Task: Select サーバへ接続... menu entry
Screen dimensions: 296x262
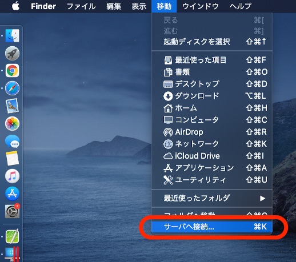Action: coord(212,227)
